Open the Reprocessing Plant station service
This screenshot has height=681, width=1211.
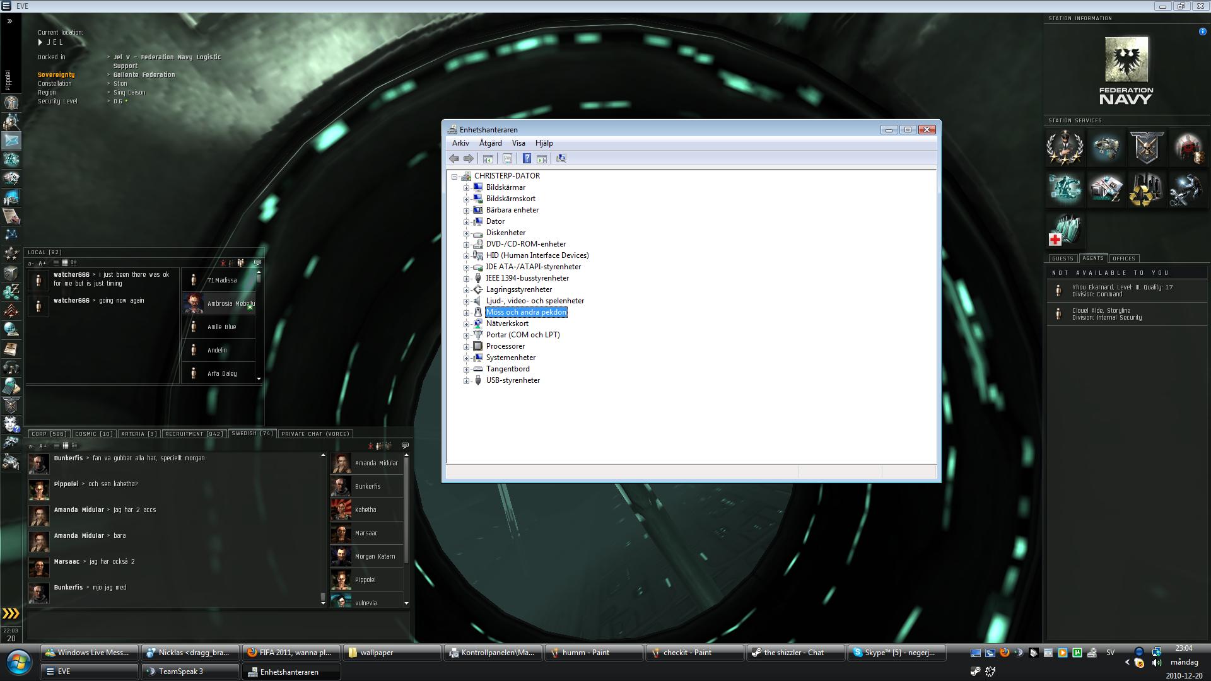[1145, 189]
